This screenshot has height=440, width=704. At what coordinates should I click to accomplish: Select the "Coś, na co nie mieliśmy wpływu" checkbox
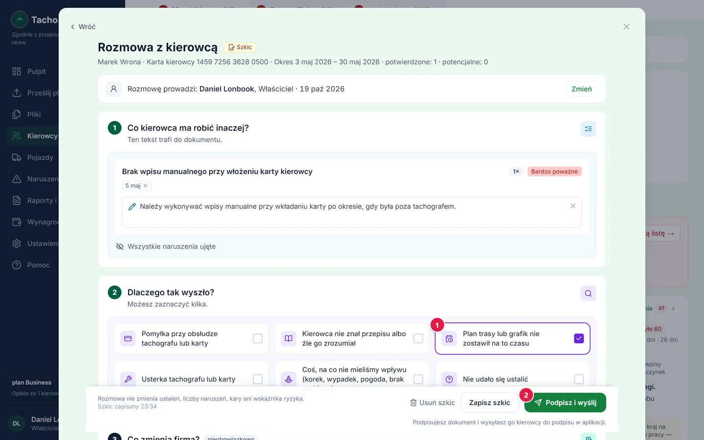(x=418, y=379)
